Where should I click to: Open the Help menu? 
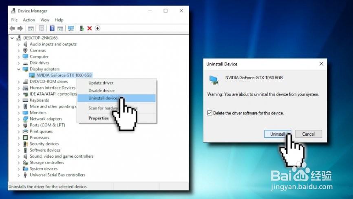tap(59, 20)
